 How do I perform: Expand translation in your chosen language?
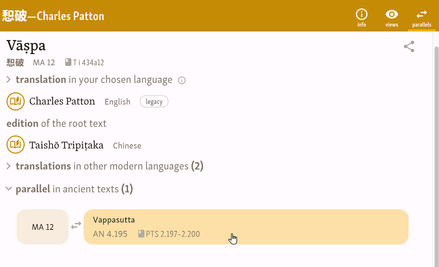9,80
